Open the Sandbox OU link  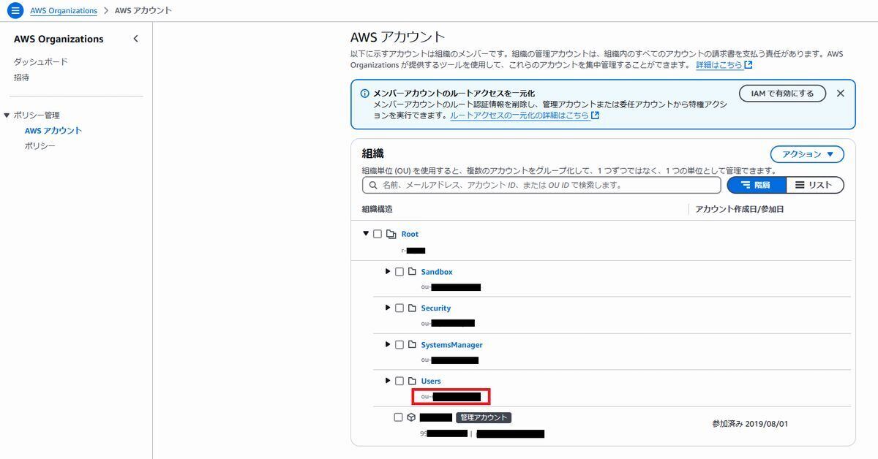click(x=437, y=272)
